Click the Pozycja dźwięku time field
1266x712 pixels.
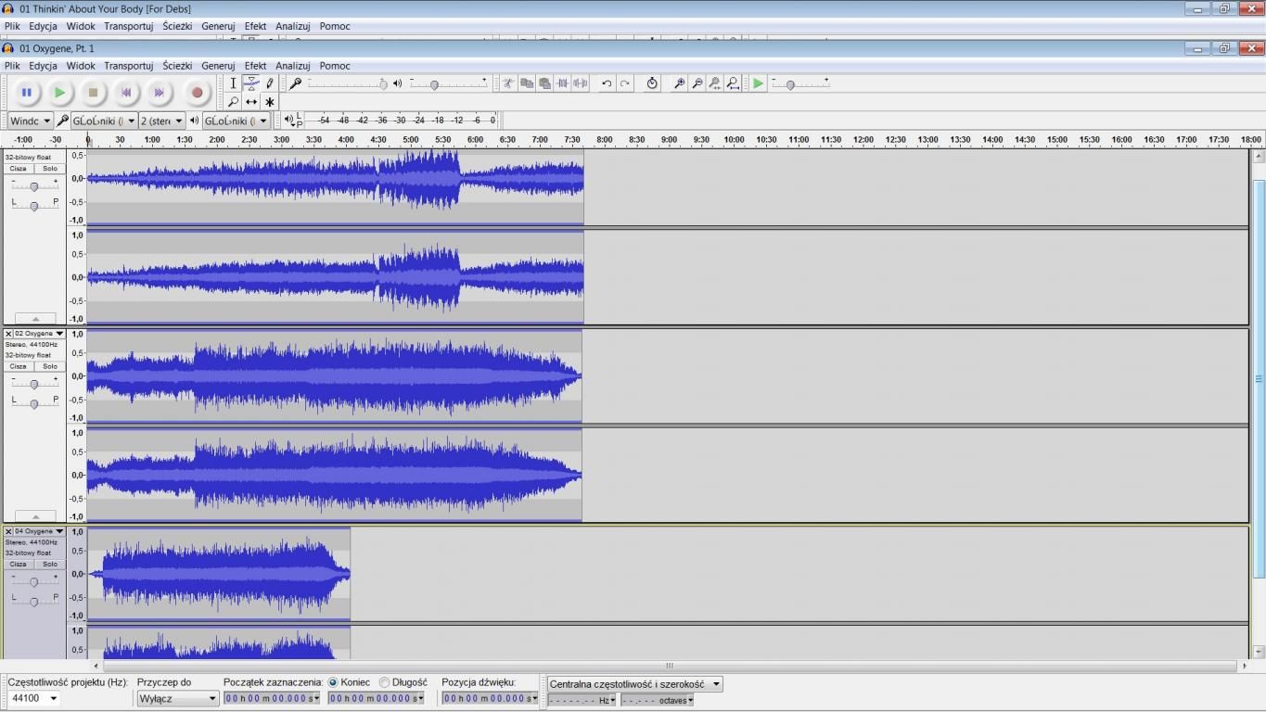pyautogui.click(x=490, y=698)
